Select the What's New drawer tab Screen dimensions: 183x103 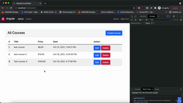tap(147, 89)
